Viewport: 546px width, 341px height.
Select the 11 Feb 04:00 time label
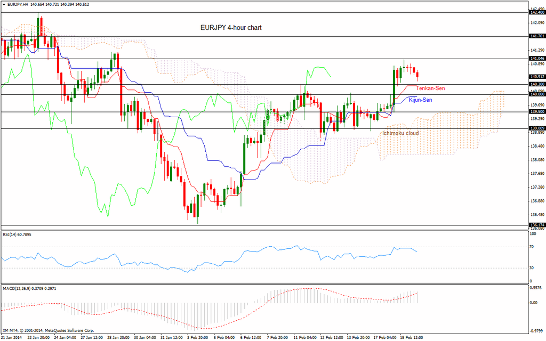pos(304,337)
